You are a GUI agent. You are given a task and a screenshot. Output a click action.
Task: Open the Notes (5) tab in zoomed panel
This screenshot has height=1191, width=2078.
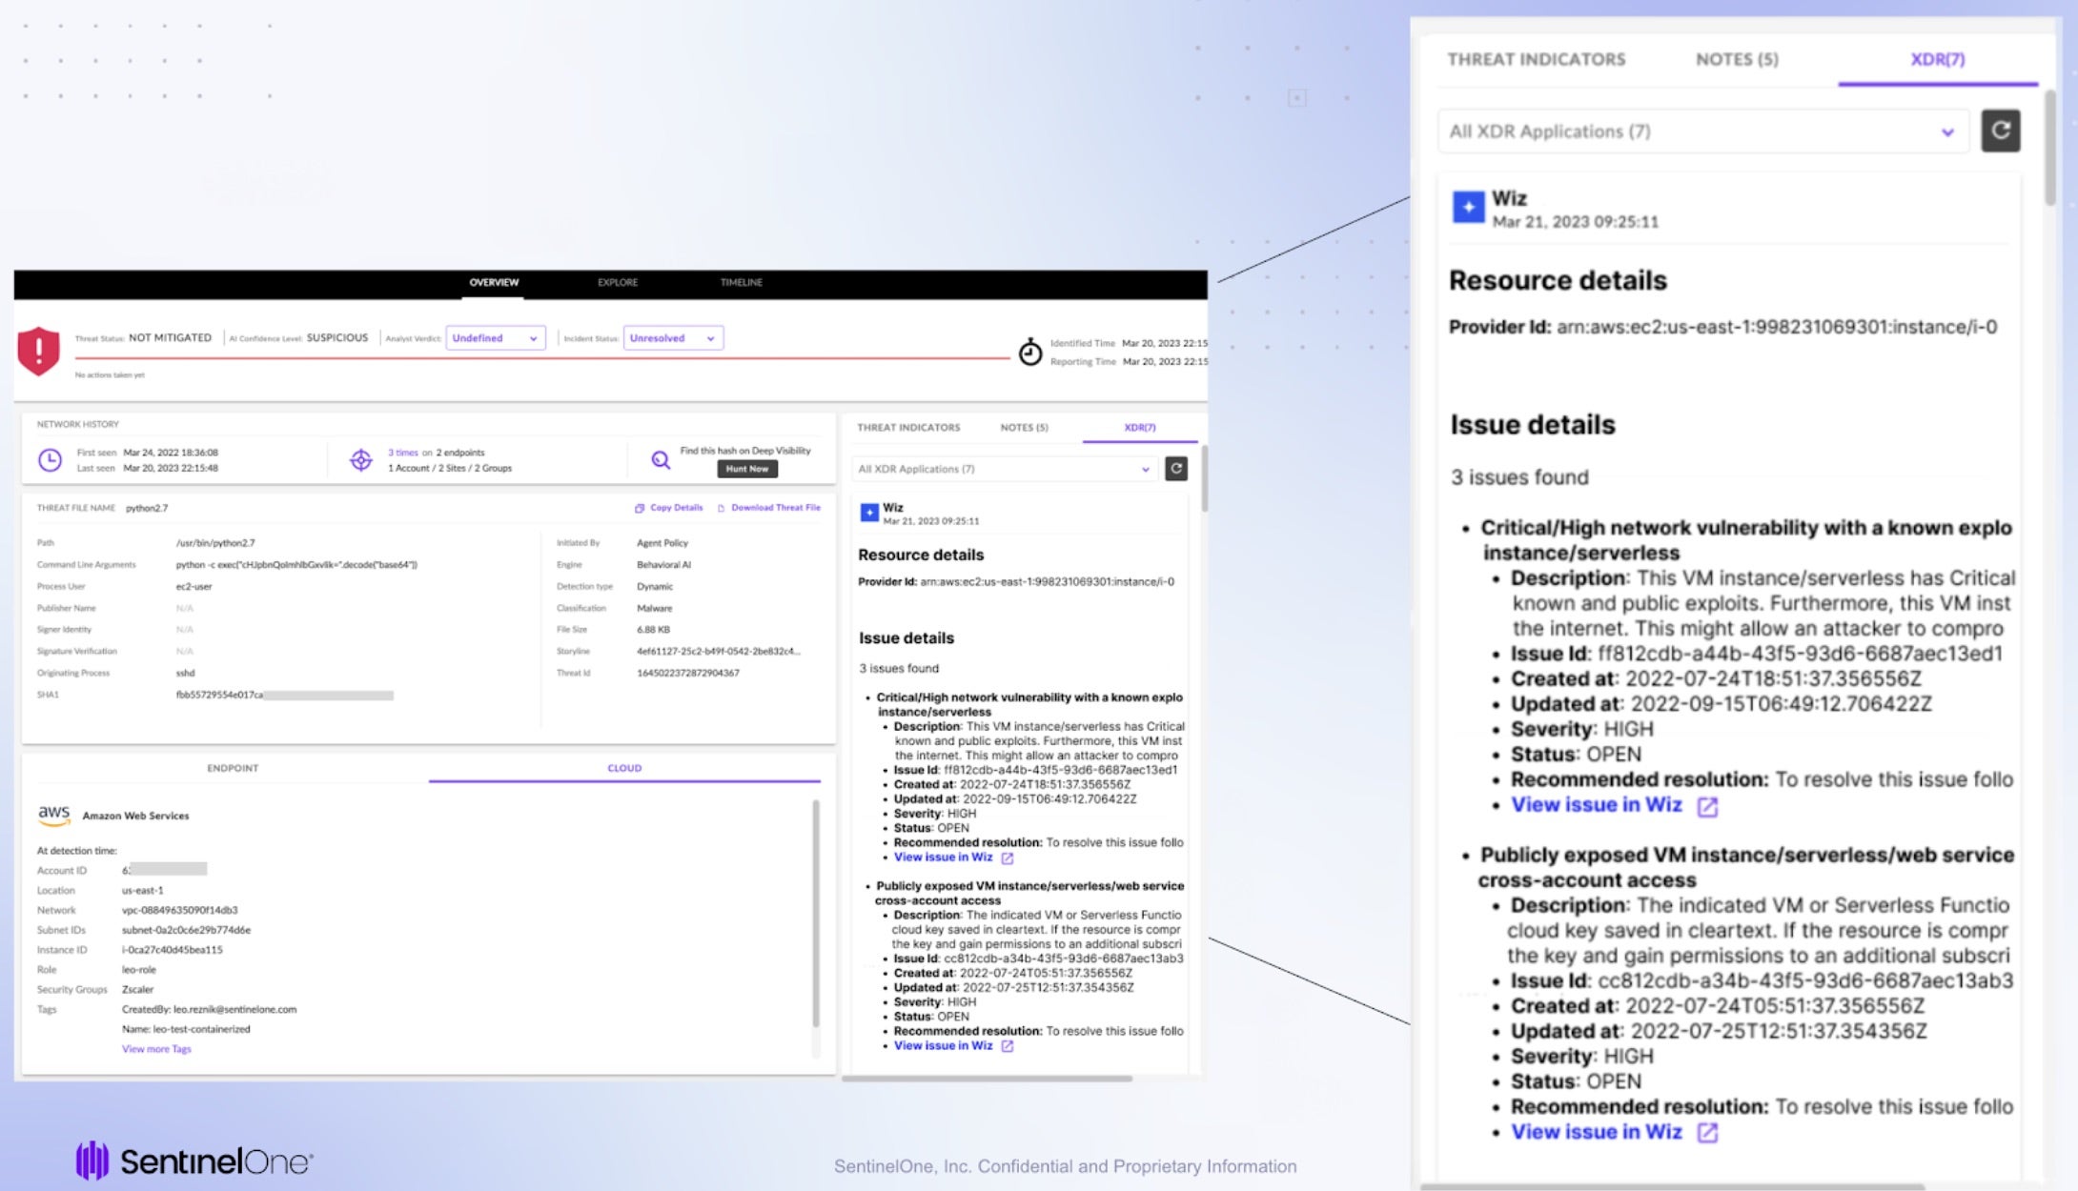tap(1736, 59)
